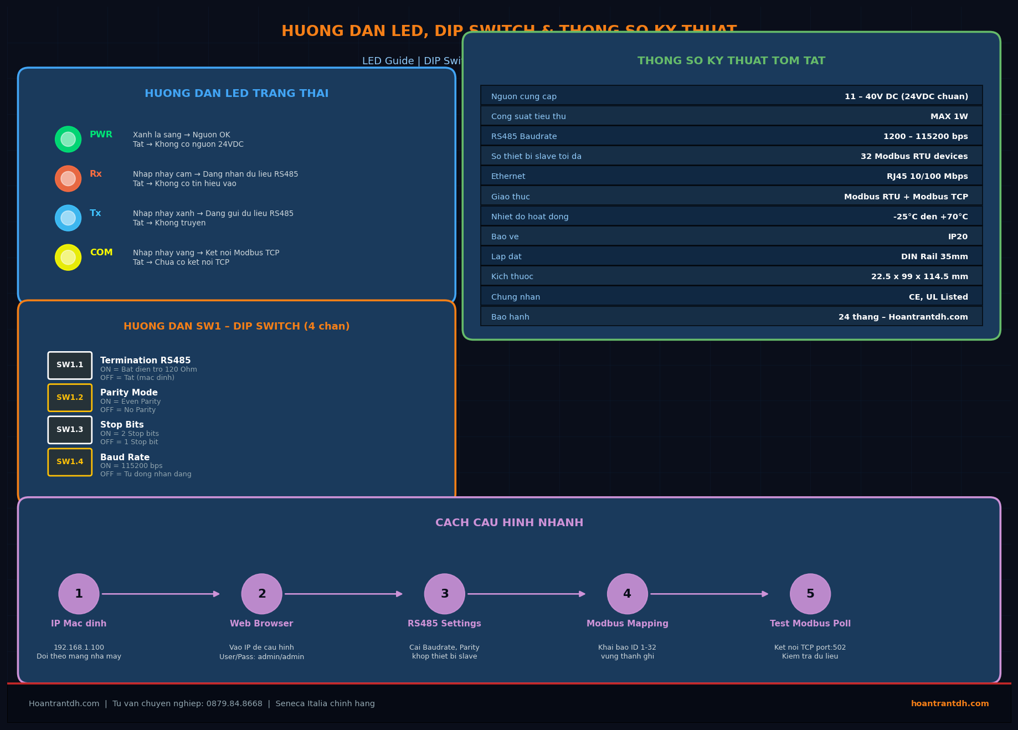This screenshot has height=730, width=1018.
Task: Click the THONG SO KY THUAT TOM TAT heading
Action: click(x=731, y=61)
